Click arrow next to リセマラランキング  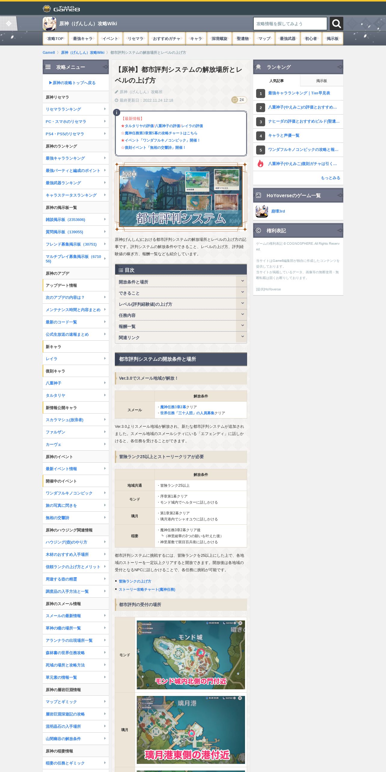click(105, 109)
